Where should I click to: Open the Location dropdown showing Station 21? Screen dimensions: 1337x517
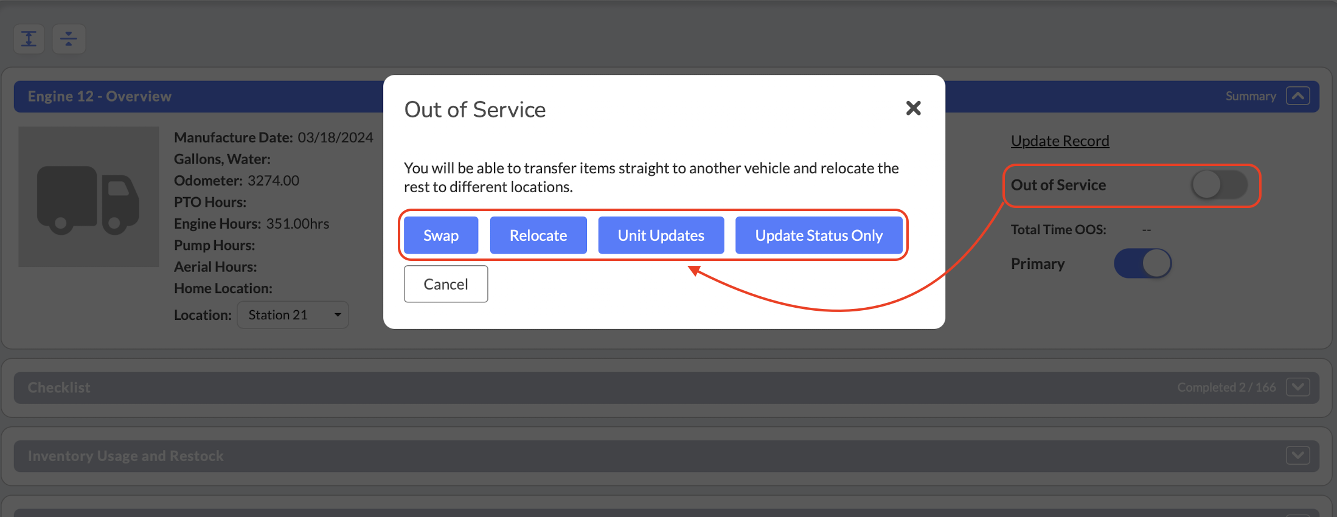tap(293, 315)
